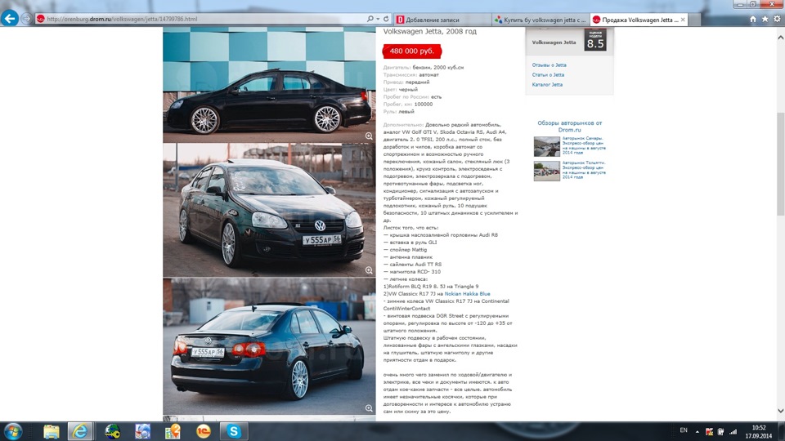Screen dimensions: 785x441
Task: Click 'бензин, 2000 куб.см' engine value
Action: click(x=438, y=68)
